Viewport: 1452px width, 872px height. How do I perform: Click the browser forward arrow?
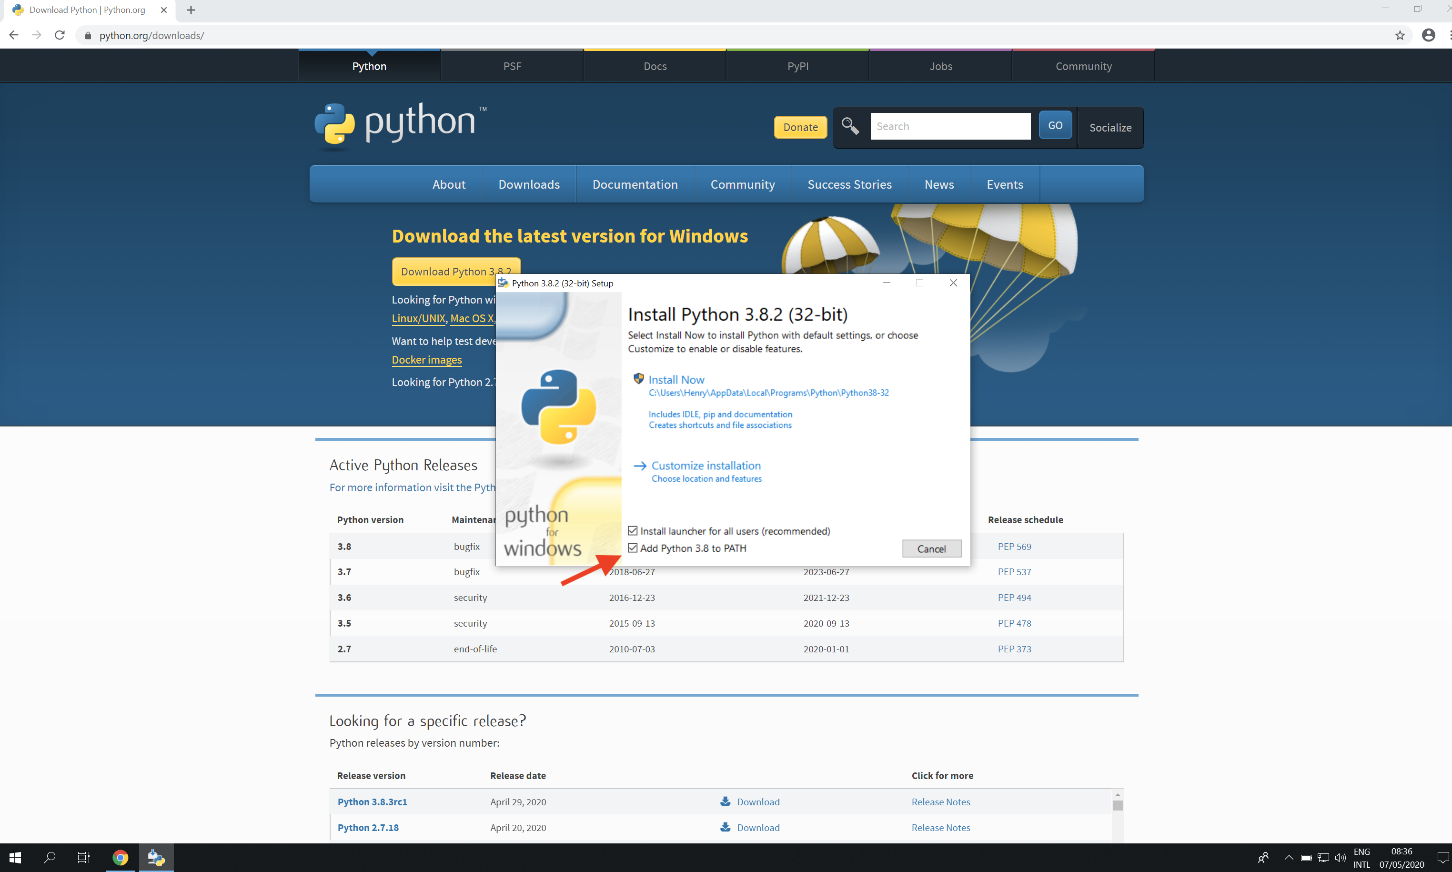pyautogui.click(x=36, y=35)
